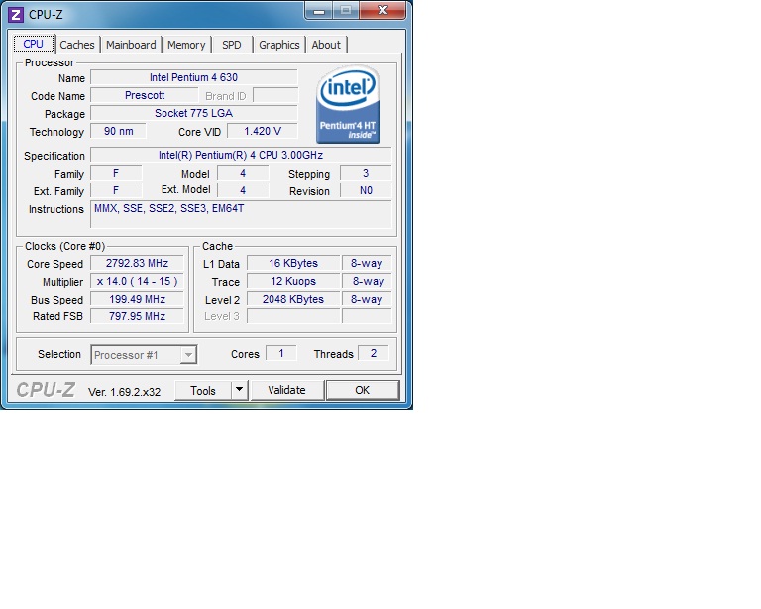Click the Name field Intel Pentium 4 630
761x609 pixels.
coord(194,77)
